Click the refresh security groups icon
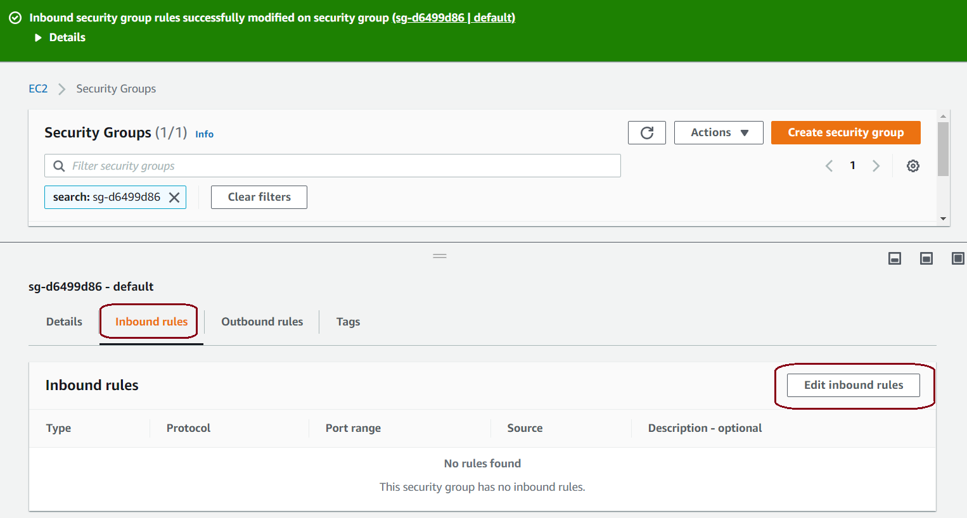The image size is (967, 518). point(646,133)
